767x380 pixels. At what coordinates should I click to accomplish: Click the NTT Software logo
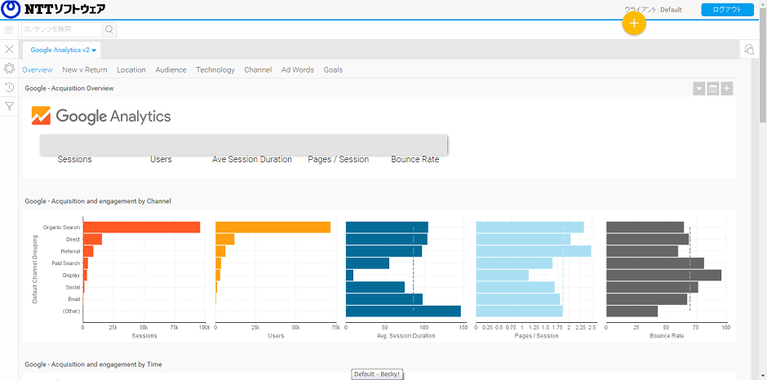point(53,9)
